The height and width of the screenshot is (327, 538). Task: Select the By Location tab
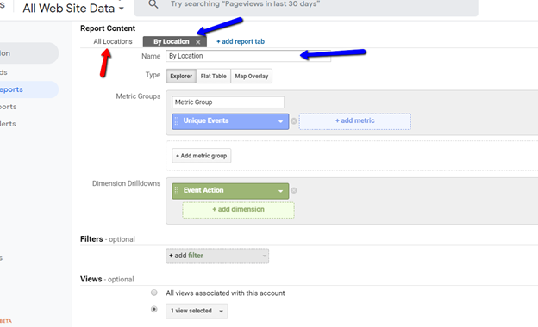172,42
